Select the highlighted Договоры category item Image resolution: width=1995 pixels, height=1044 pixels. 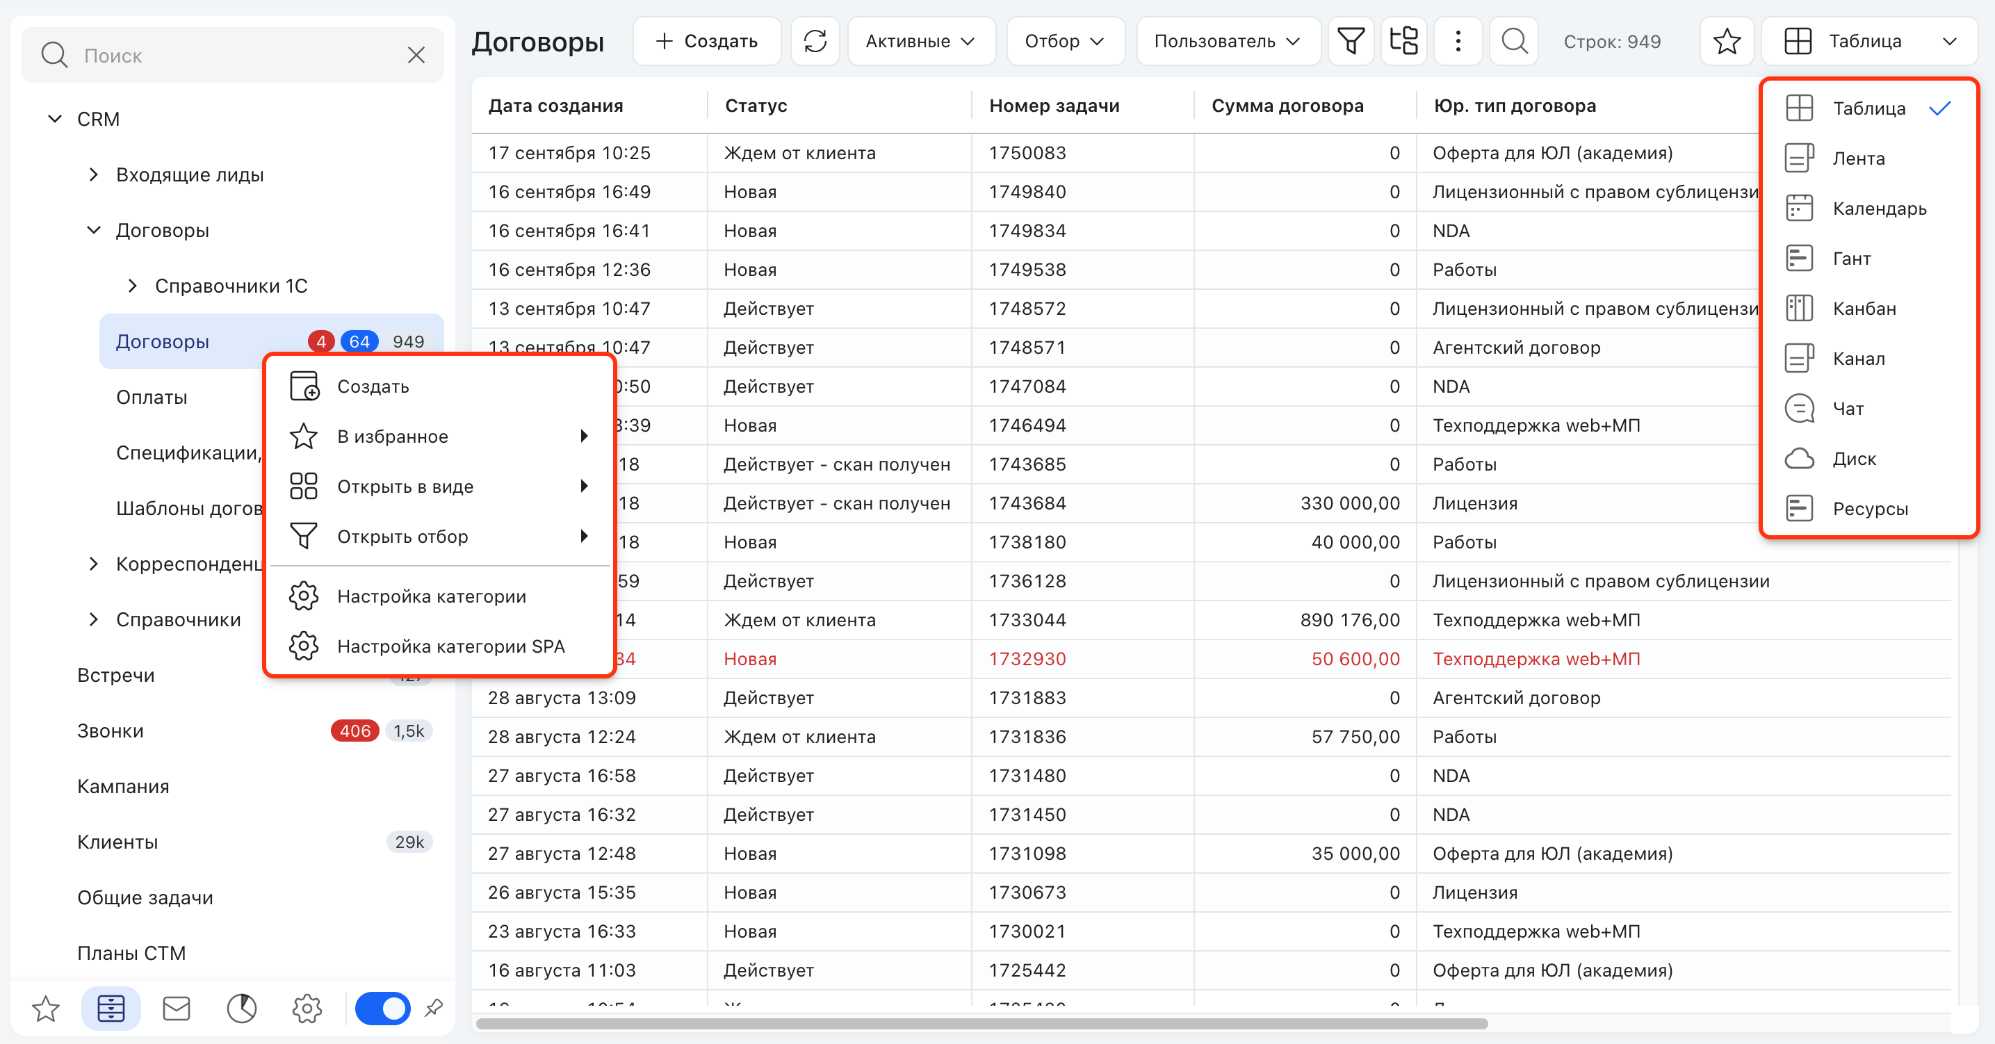pos(271,341)
